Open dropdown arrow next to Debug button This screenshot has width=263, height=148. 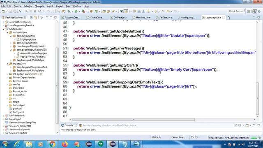(72, 11)
